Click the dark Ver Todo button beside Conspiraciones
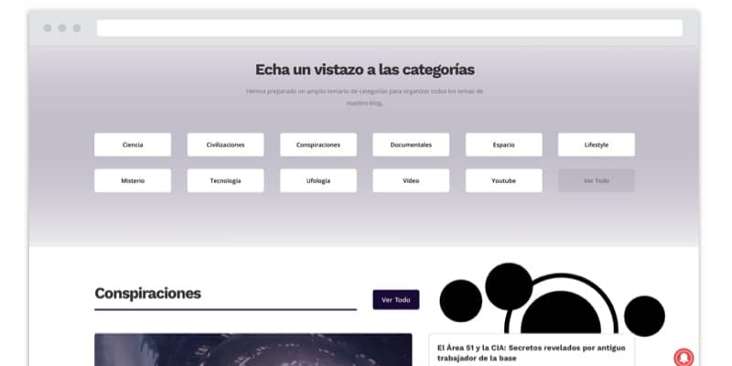Viewport: 732px width, 366px height. click(x=396, y=300)
